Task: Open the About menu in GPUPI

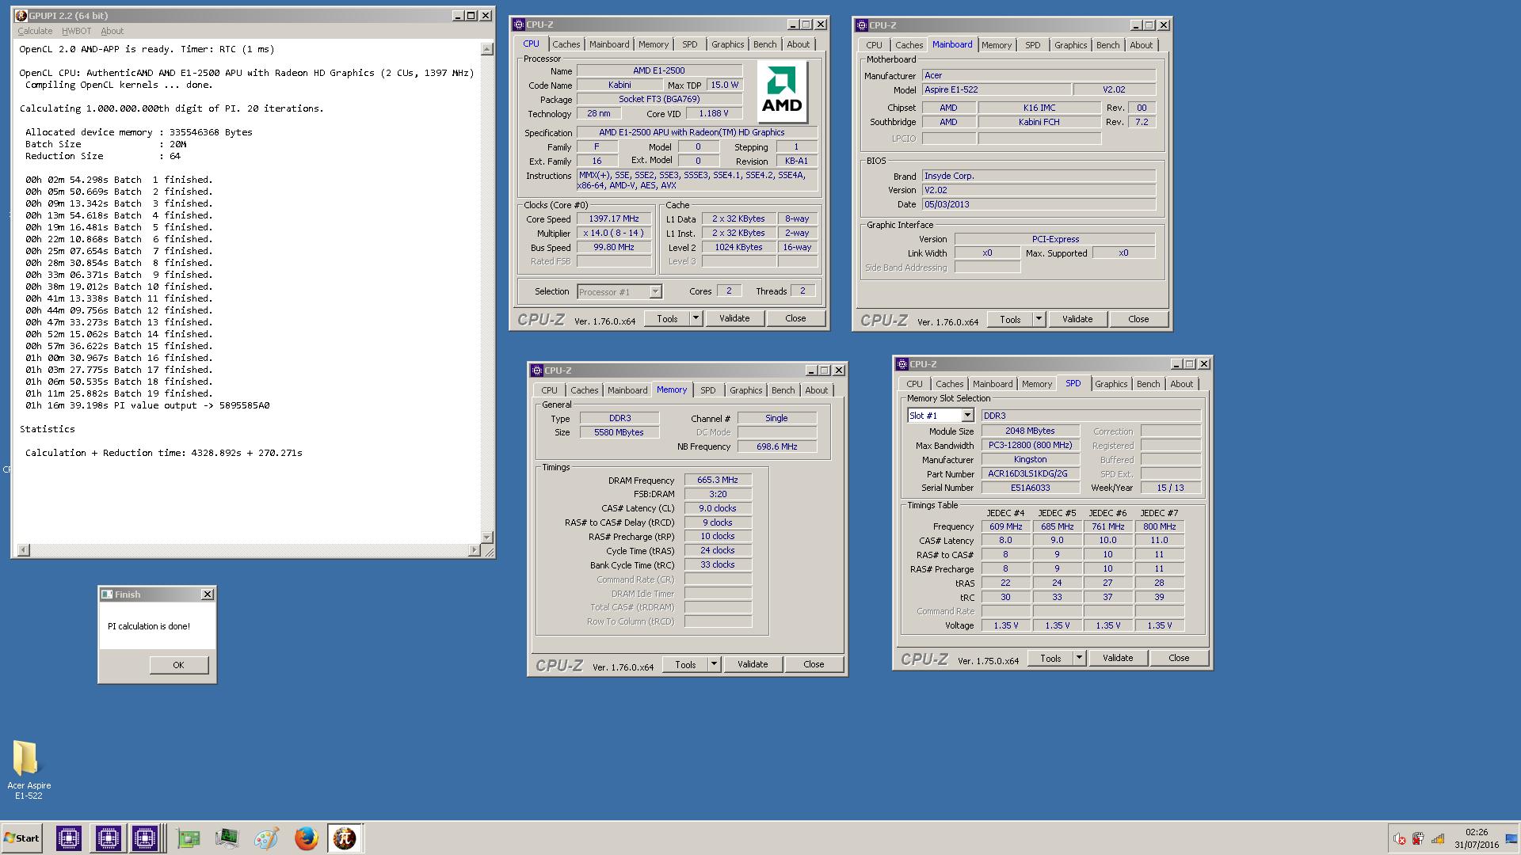Action: click(112, 31)
